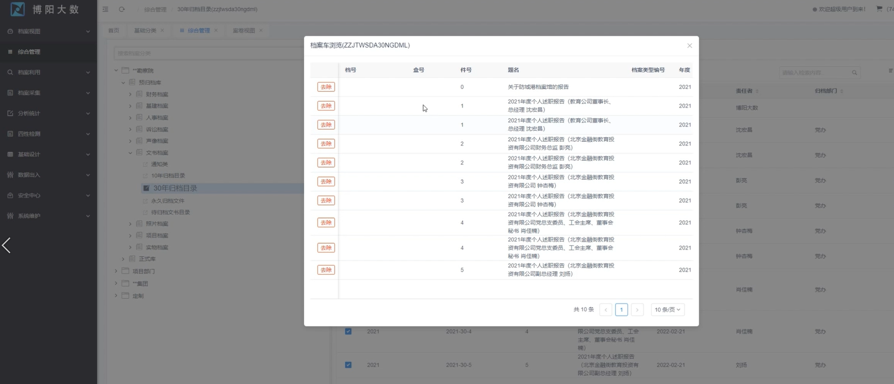The image size is (894, 384).
Task: Expand the 档案采集 menu chevron
Action: pyautogui.click(x=88, y=93)
